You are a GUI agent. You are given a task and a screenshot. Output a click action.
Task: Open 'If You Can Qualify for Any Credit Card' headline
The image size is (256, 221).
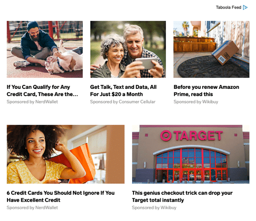(x=42, y=91)
